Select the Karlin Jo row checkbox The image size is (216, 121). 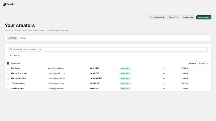coord(8,68)
